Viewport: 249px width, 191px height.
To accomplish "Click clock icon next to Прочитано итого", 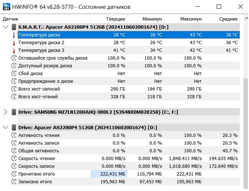I will pyautogui.click(x=14, y=174).
